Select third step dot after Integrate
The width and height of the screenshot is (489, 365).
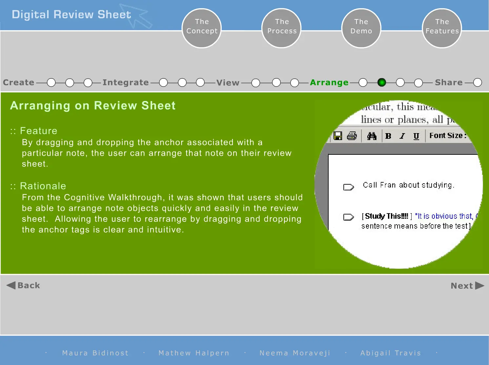[x=200, y=83]
